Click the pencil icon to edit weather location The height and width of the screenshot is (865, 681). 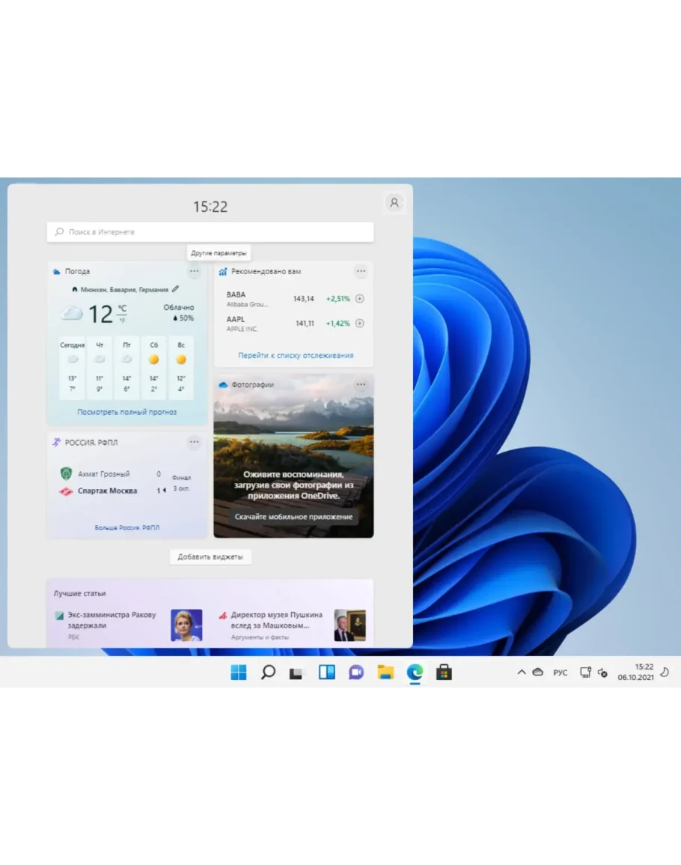coord(175,289)
